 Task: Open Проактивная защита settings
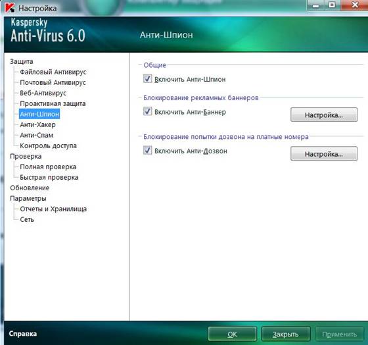[53, 103]
